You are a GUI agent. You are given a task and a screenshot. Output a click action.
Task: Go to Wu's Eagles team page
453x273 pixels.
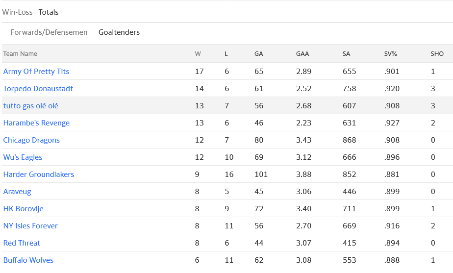tap(23, 157)
